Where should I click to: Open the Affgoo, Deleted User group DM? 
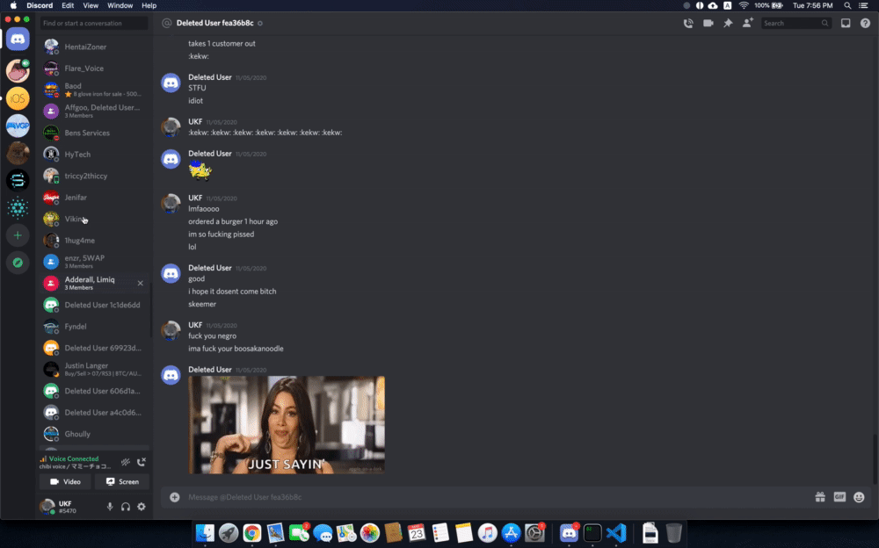(94, 111)
